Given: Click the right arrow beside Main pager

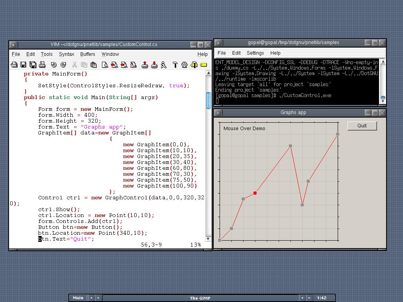Looking at the screenshot, I should click(x=98, y=298).
